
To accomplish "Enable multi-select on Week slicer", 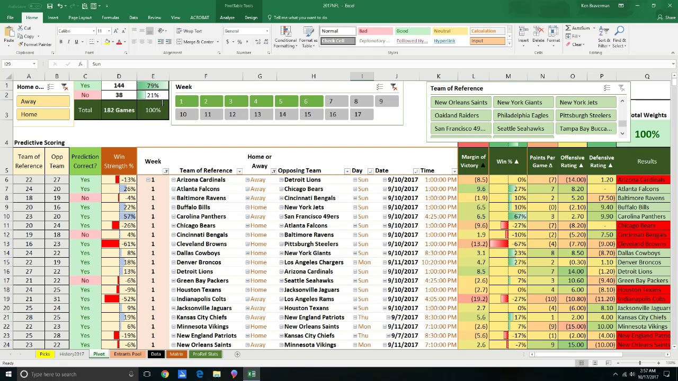I will click(379, 87).
